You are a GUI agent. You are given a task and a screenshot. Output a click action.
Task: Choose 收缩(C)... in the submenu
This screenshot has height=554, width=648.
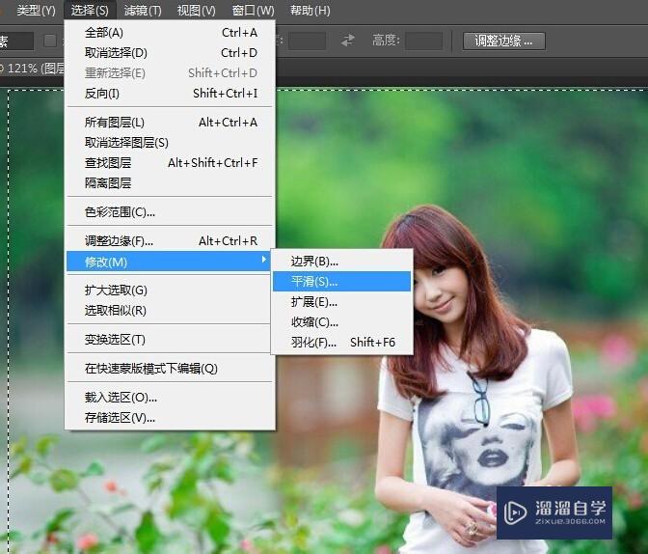click(x=341, y=322)
